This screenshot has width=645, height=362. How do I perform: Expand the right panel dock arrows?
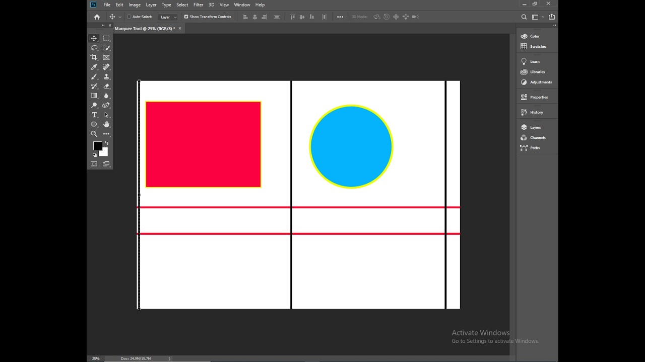tap(554, 25)
